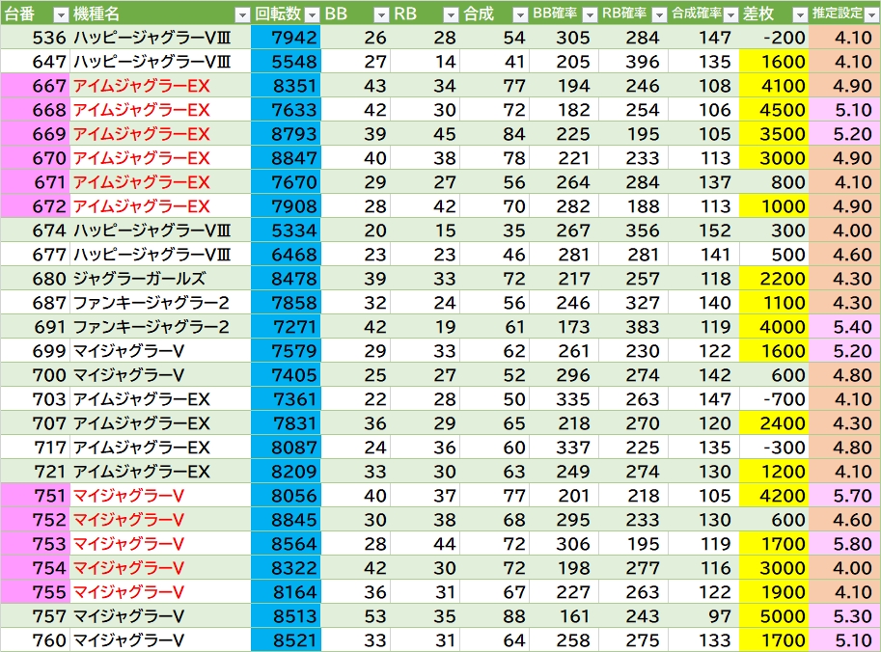Click the blue 回転数 cell showing 8847
Image resolution: width=881 pixels, height=652 pixels.
(x=286, y=158)
